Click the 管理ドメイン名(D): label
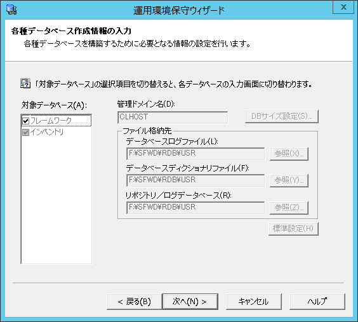This screenshot has width=358, height=322. 146,104
